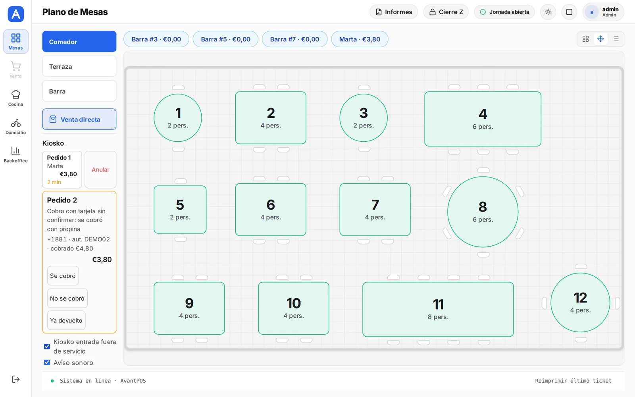The image size is (635, 397).
Task: Start a Venta directa sale
Action: tap(79, 119)
